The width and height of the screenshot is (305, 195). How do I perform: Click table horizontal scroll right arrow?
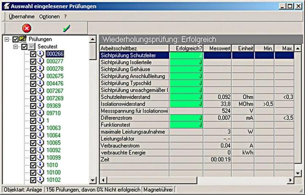[x=291, y=180]
